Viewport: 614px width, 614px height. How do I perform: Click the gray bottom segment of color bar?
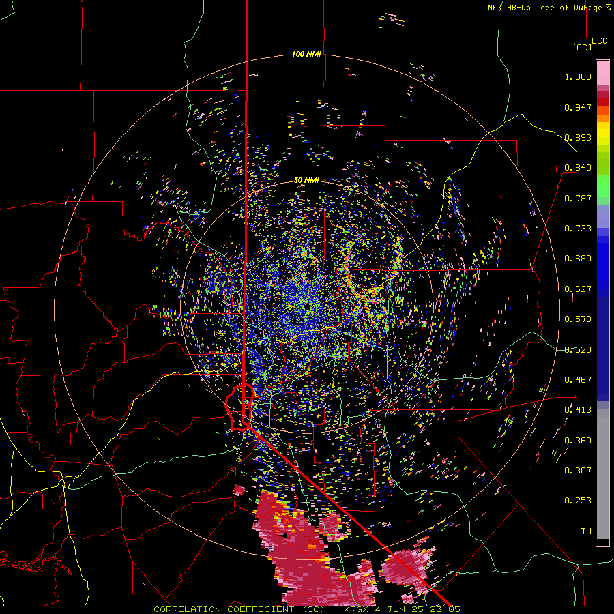(x=602, y=474)
